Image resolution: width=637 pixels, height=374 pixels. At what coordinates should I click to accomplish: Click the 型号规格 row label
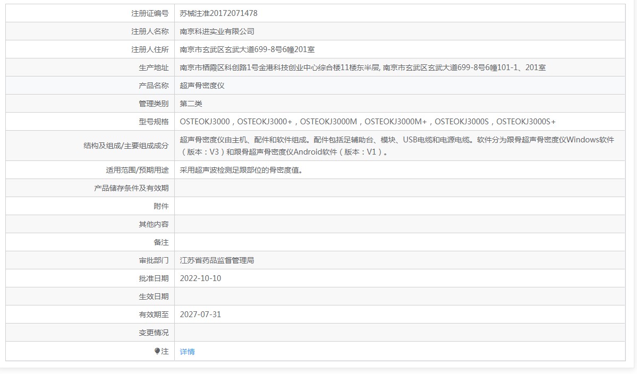tap(153, 122)
